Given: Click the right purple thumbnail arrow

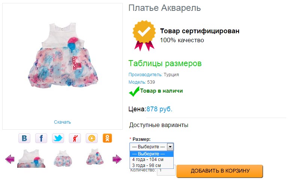Looking at the screenshot, I should click(117, 160).
